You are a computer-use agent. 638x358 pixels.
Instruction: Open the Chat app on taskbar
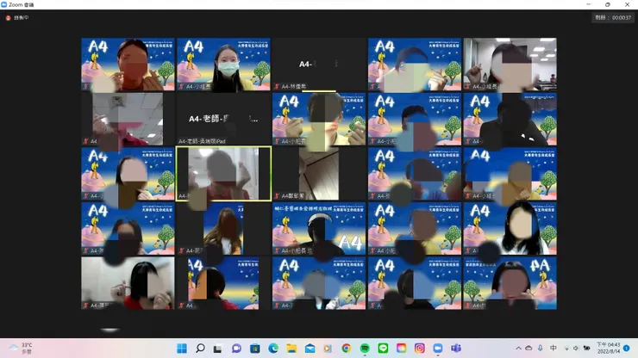coord(236,349)
